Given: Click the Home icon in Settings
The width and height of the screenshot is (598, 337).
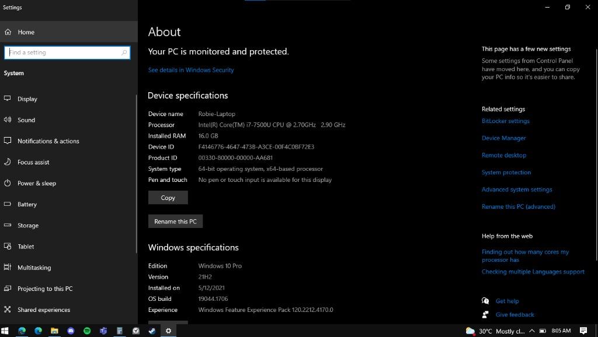Looking at the screenshot, I should coord(8,32).
